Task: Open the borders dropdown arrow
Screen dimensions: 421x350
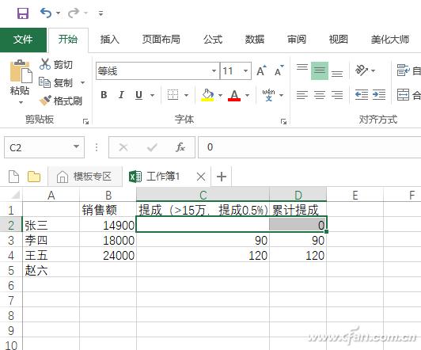Action: click(x=186, y=95)
